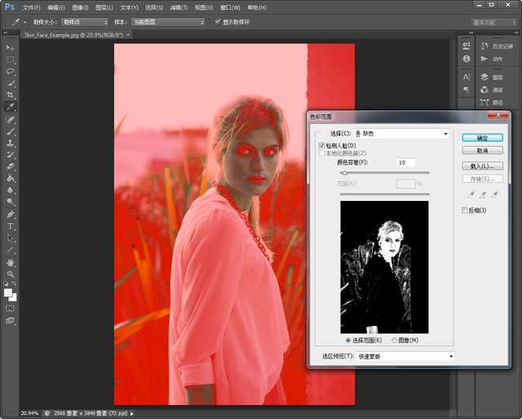This screenshot has width=522, height=419.
Task: Enable the Invert (反相) checkbox
Action: (464, 211)
